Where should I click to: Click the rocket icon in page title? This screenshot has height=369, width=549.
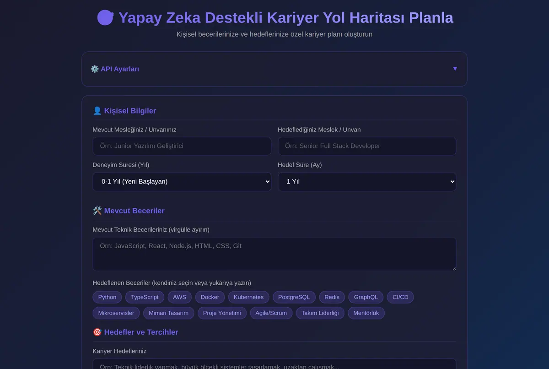(106, 18)
